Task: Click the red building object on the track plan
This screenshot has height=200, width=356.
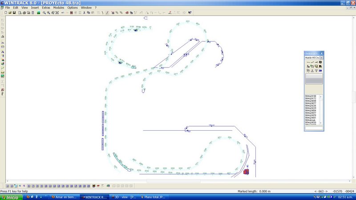Action: tap(246, 172)
